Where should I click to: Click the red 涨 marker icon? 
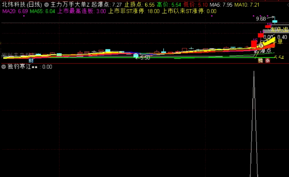click(x=267, y=60)
